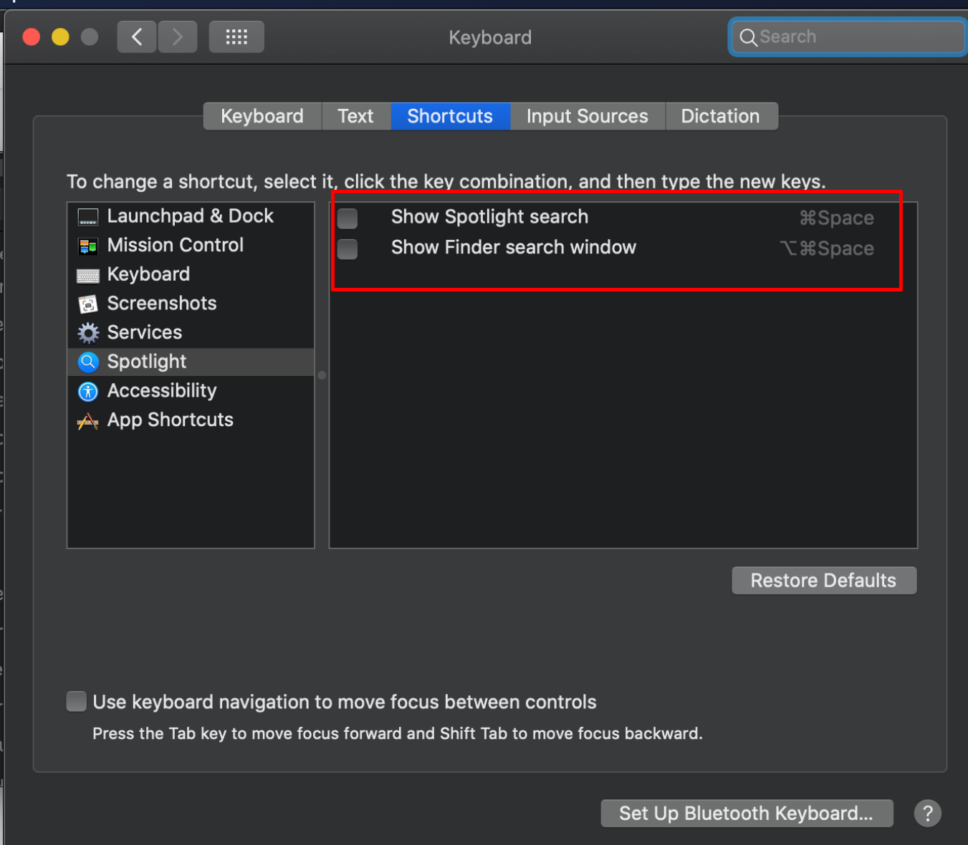Click Restore Defaults
Viewport: 968px width, 845px height.
click(x=823, y=580)
